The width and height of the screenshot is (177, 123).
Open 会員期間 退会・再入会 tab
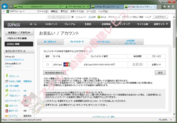pyautogui.click(x=130, y=42)
